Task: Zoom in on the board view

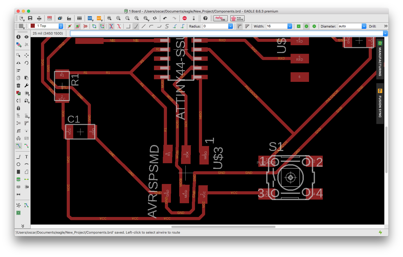Action: tap(118, 18)
